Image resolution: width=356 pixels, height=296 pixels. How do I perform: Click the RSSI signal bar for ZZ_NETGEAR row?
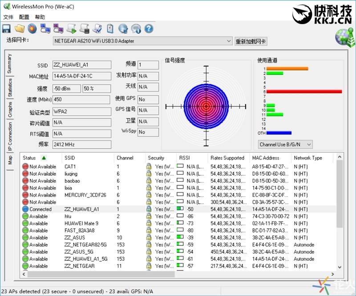180,265
